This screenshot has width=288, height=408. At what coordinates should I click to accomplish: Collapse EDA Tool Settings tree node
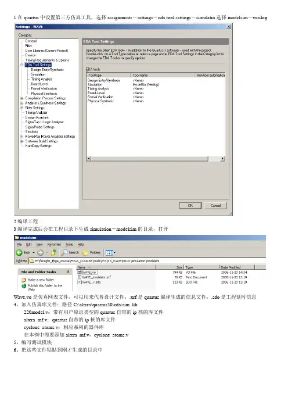[22, 65]
